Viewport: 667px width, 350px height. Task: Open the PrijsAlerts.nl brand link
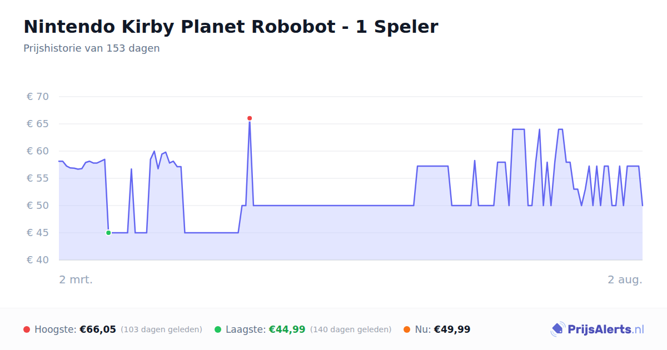point(597,329)
